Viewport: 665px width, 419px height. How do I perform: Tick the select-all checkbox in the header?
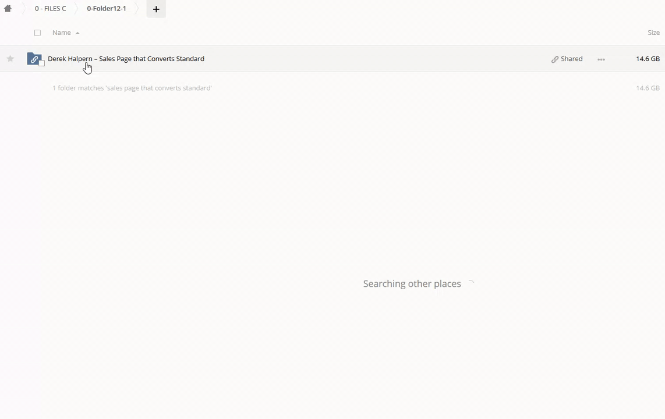(38, 33)
